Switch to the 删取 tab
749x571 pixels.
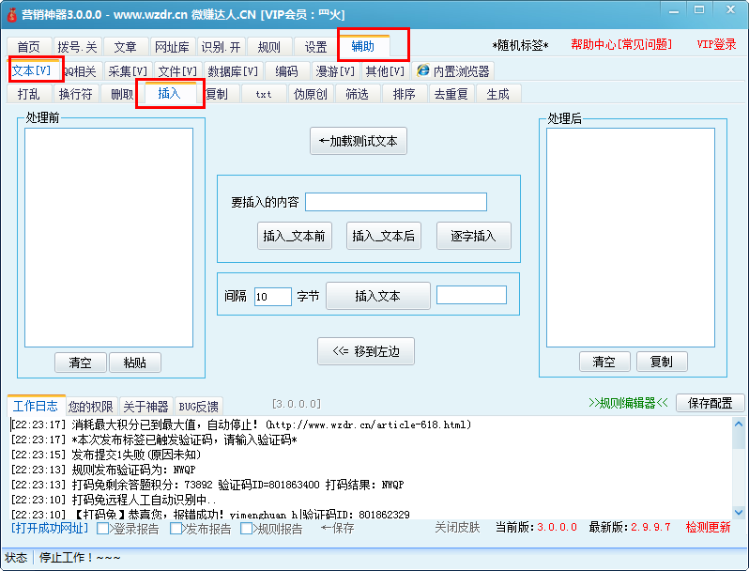122,94
